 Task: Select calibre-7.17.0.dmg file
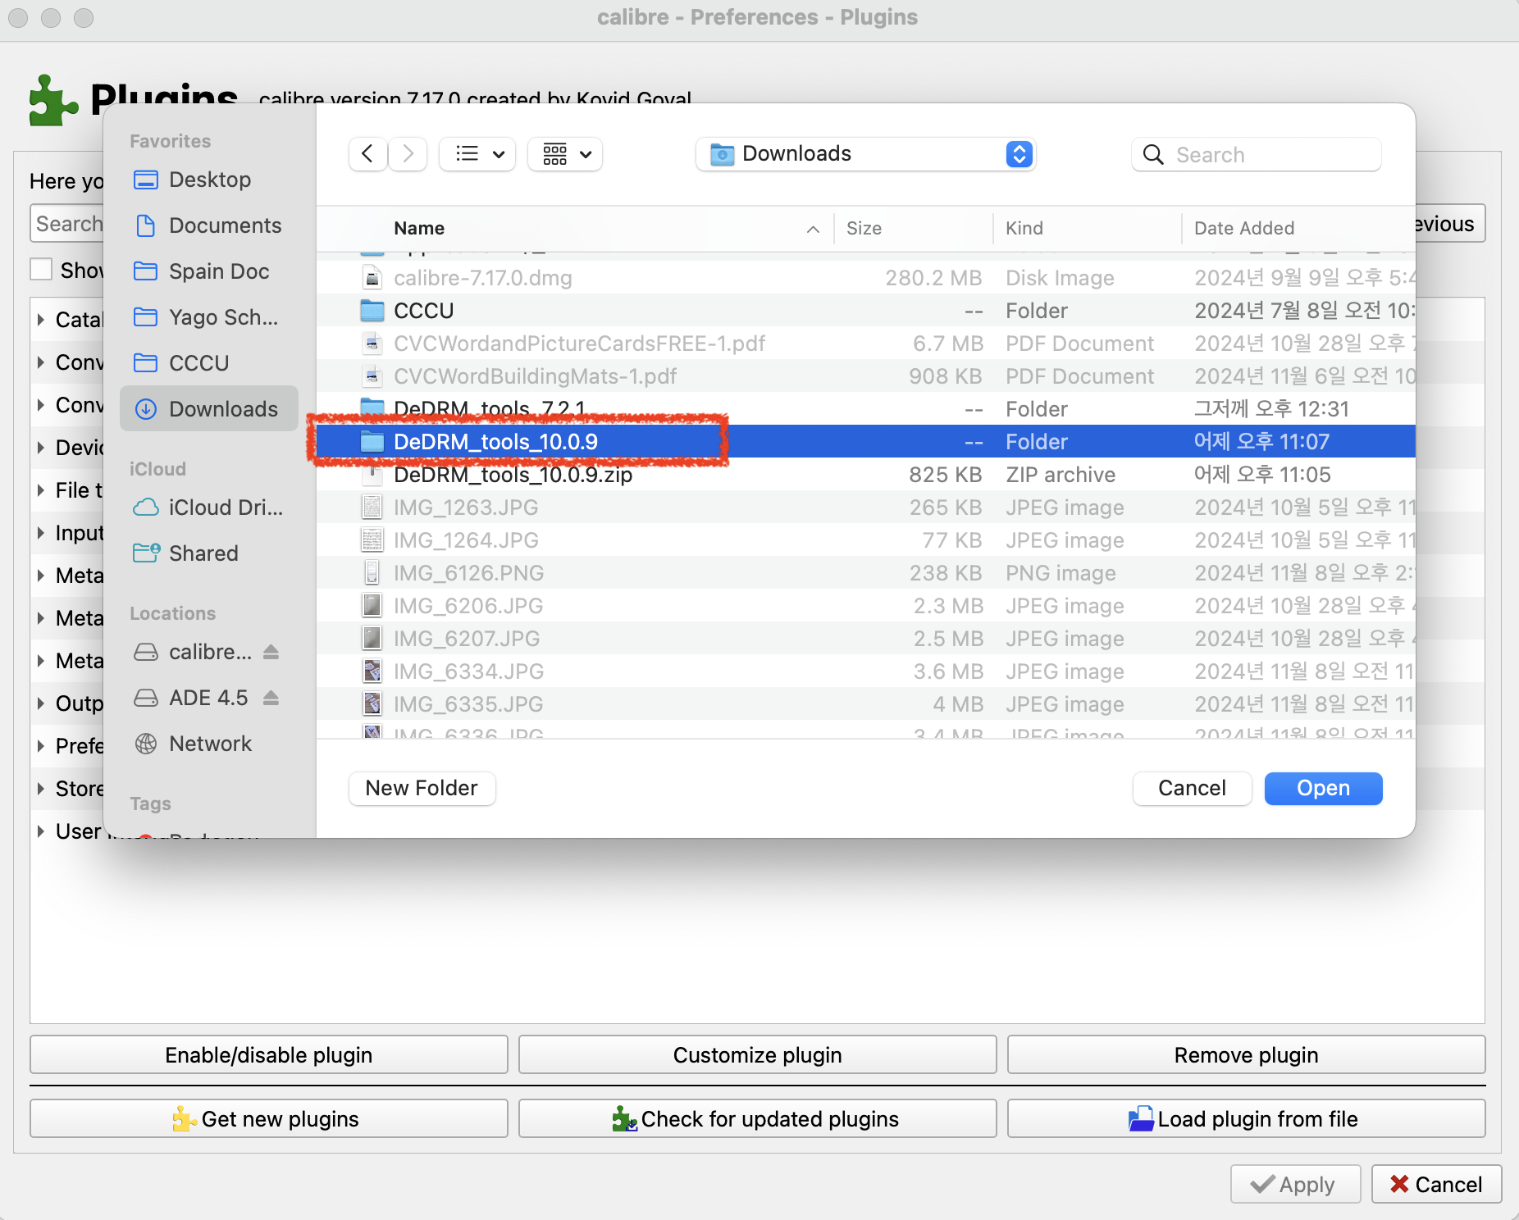pyautogui.click(x=866, y=278)
